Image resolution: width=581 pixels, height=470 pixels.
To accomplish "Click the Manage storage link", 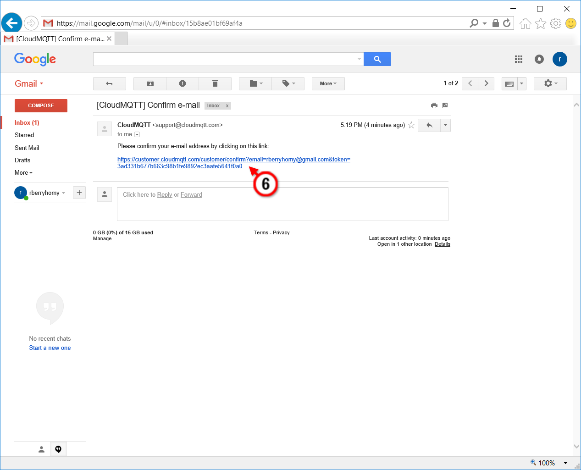I will (102, 238).
